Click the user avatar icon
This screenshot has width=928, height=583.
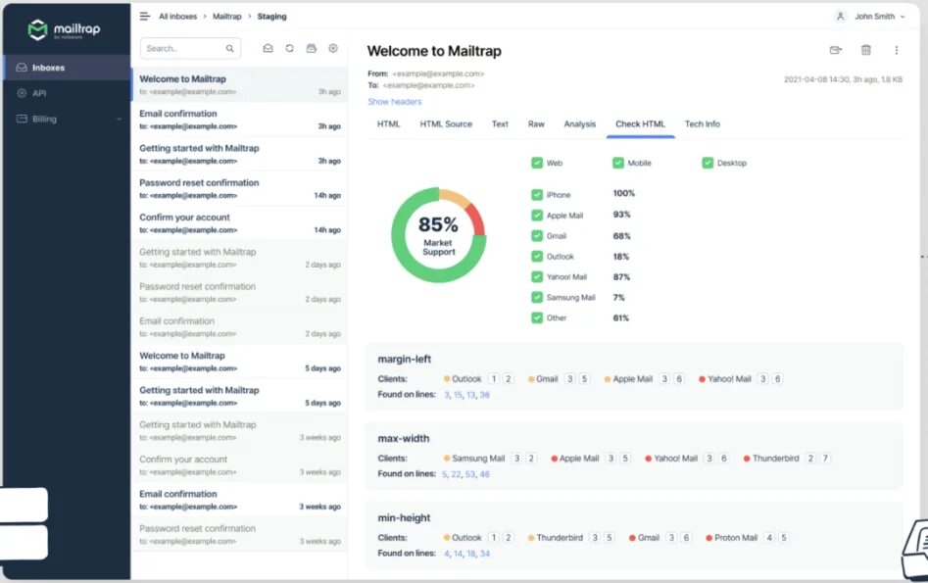coord(840,17)
